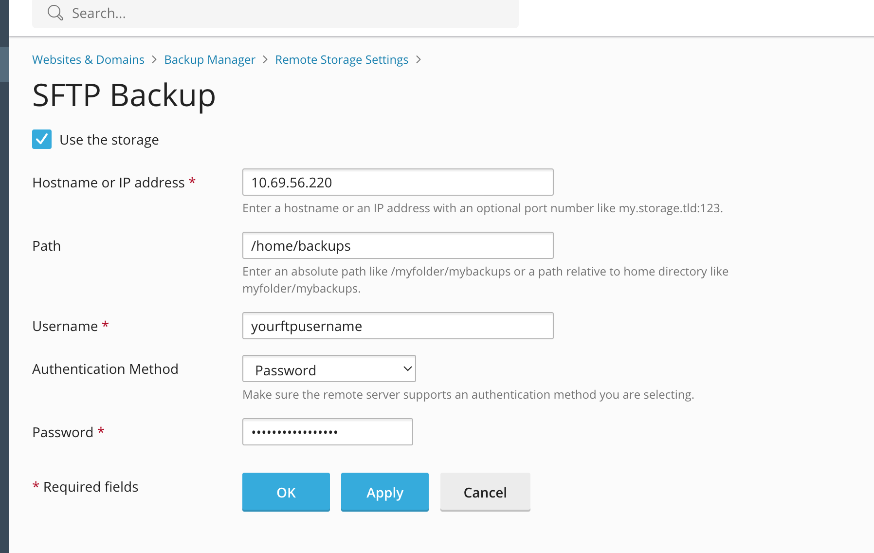Screen dimensions: 874x553
Task: Navigate to Backup Manager breadcrumb
Action: 209,59
